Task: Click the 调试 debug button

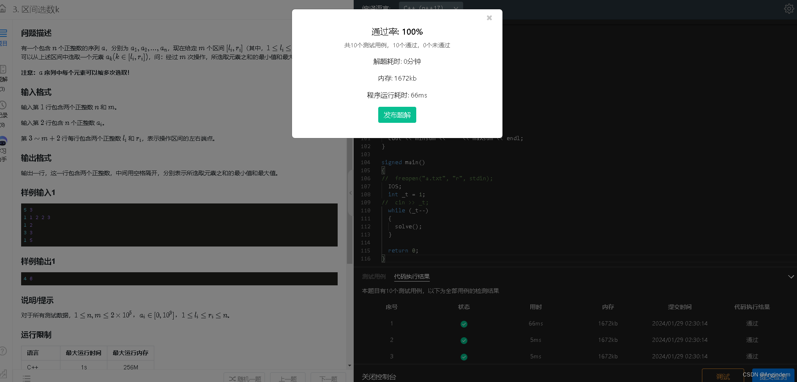Action: (723, 376)
